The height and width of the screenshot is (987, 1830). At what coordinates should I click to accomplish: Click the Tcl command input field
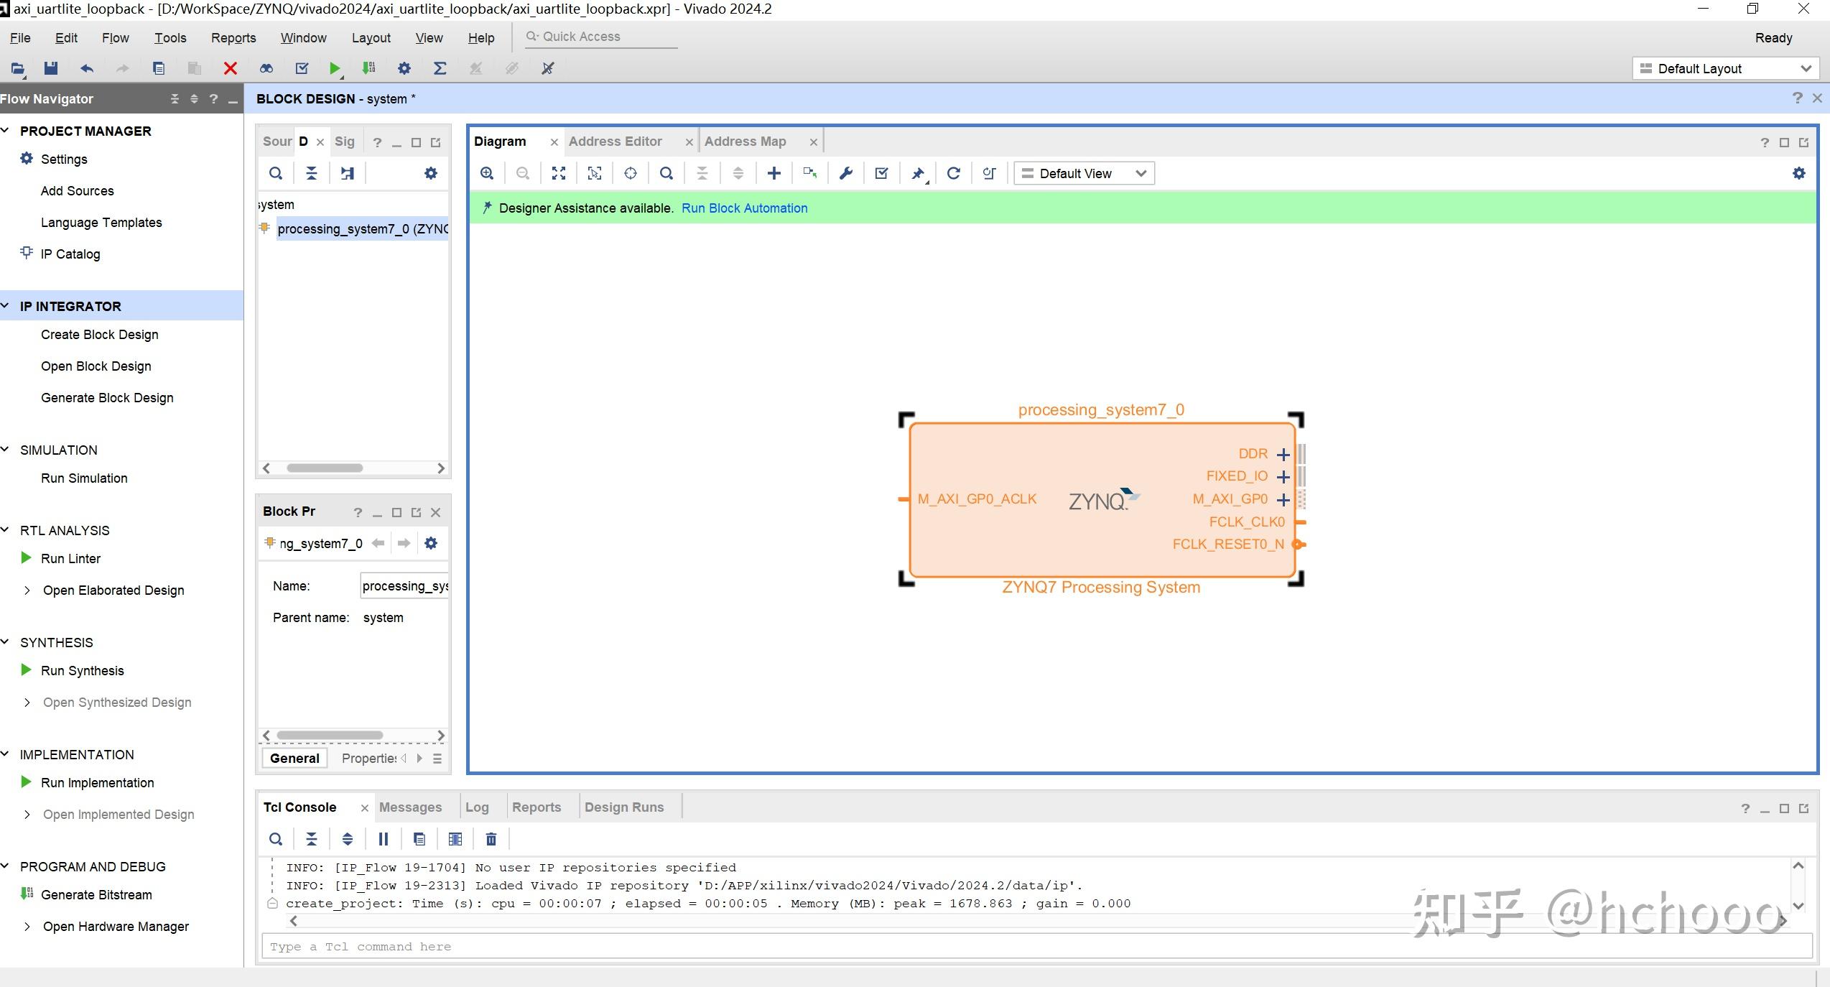(1034, 947)
